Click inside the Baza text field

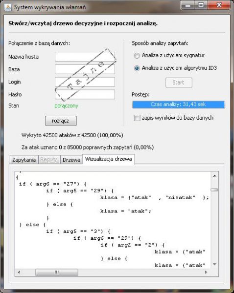click(85, 69)
